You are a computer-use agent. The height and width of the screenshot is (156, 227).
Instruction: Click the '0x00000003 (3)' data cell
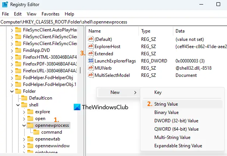[190, 61]
